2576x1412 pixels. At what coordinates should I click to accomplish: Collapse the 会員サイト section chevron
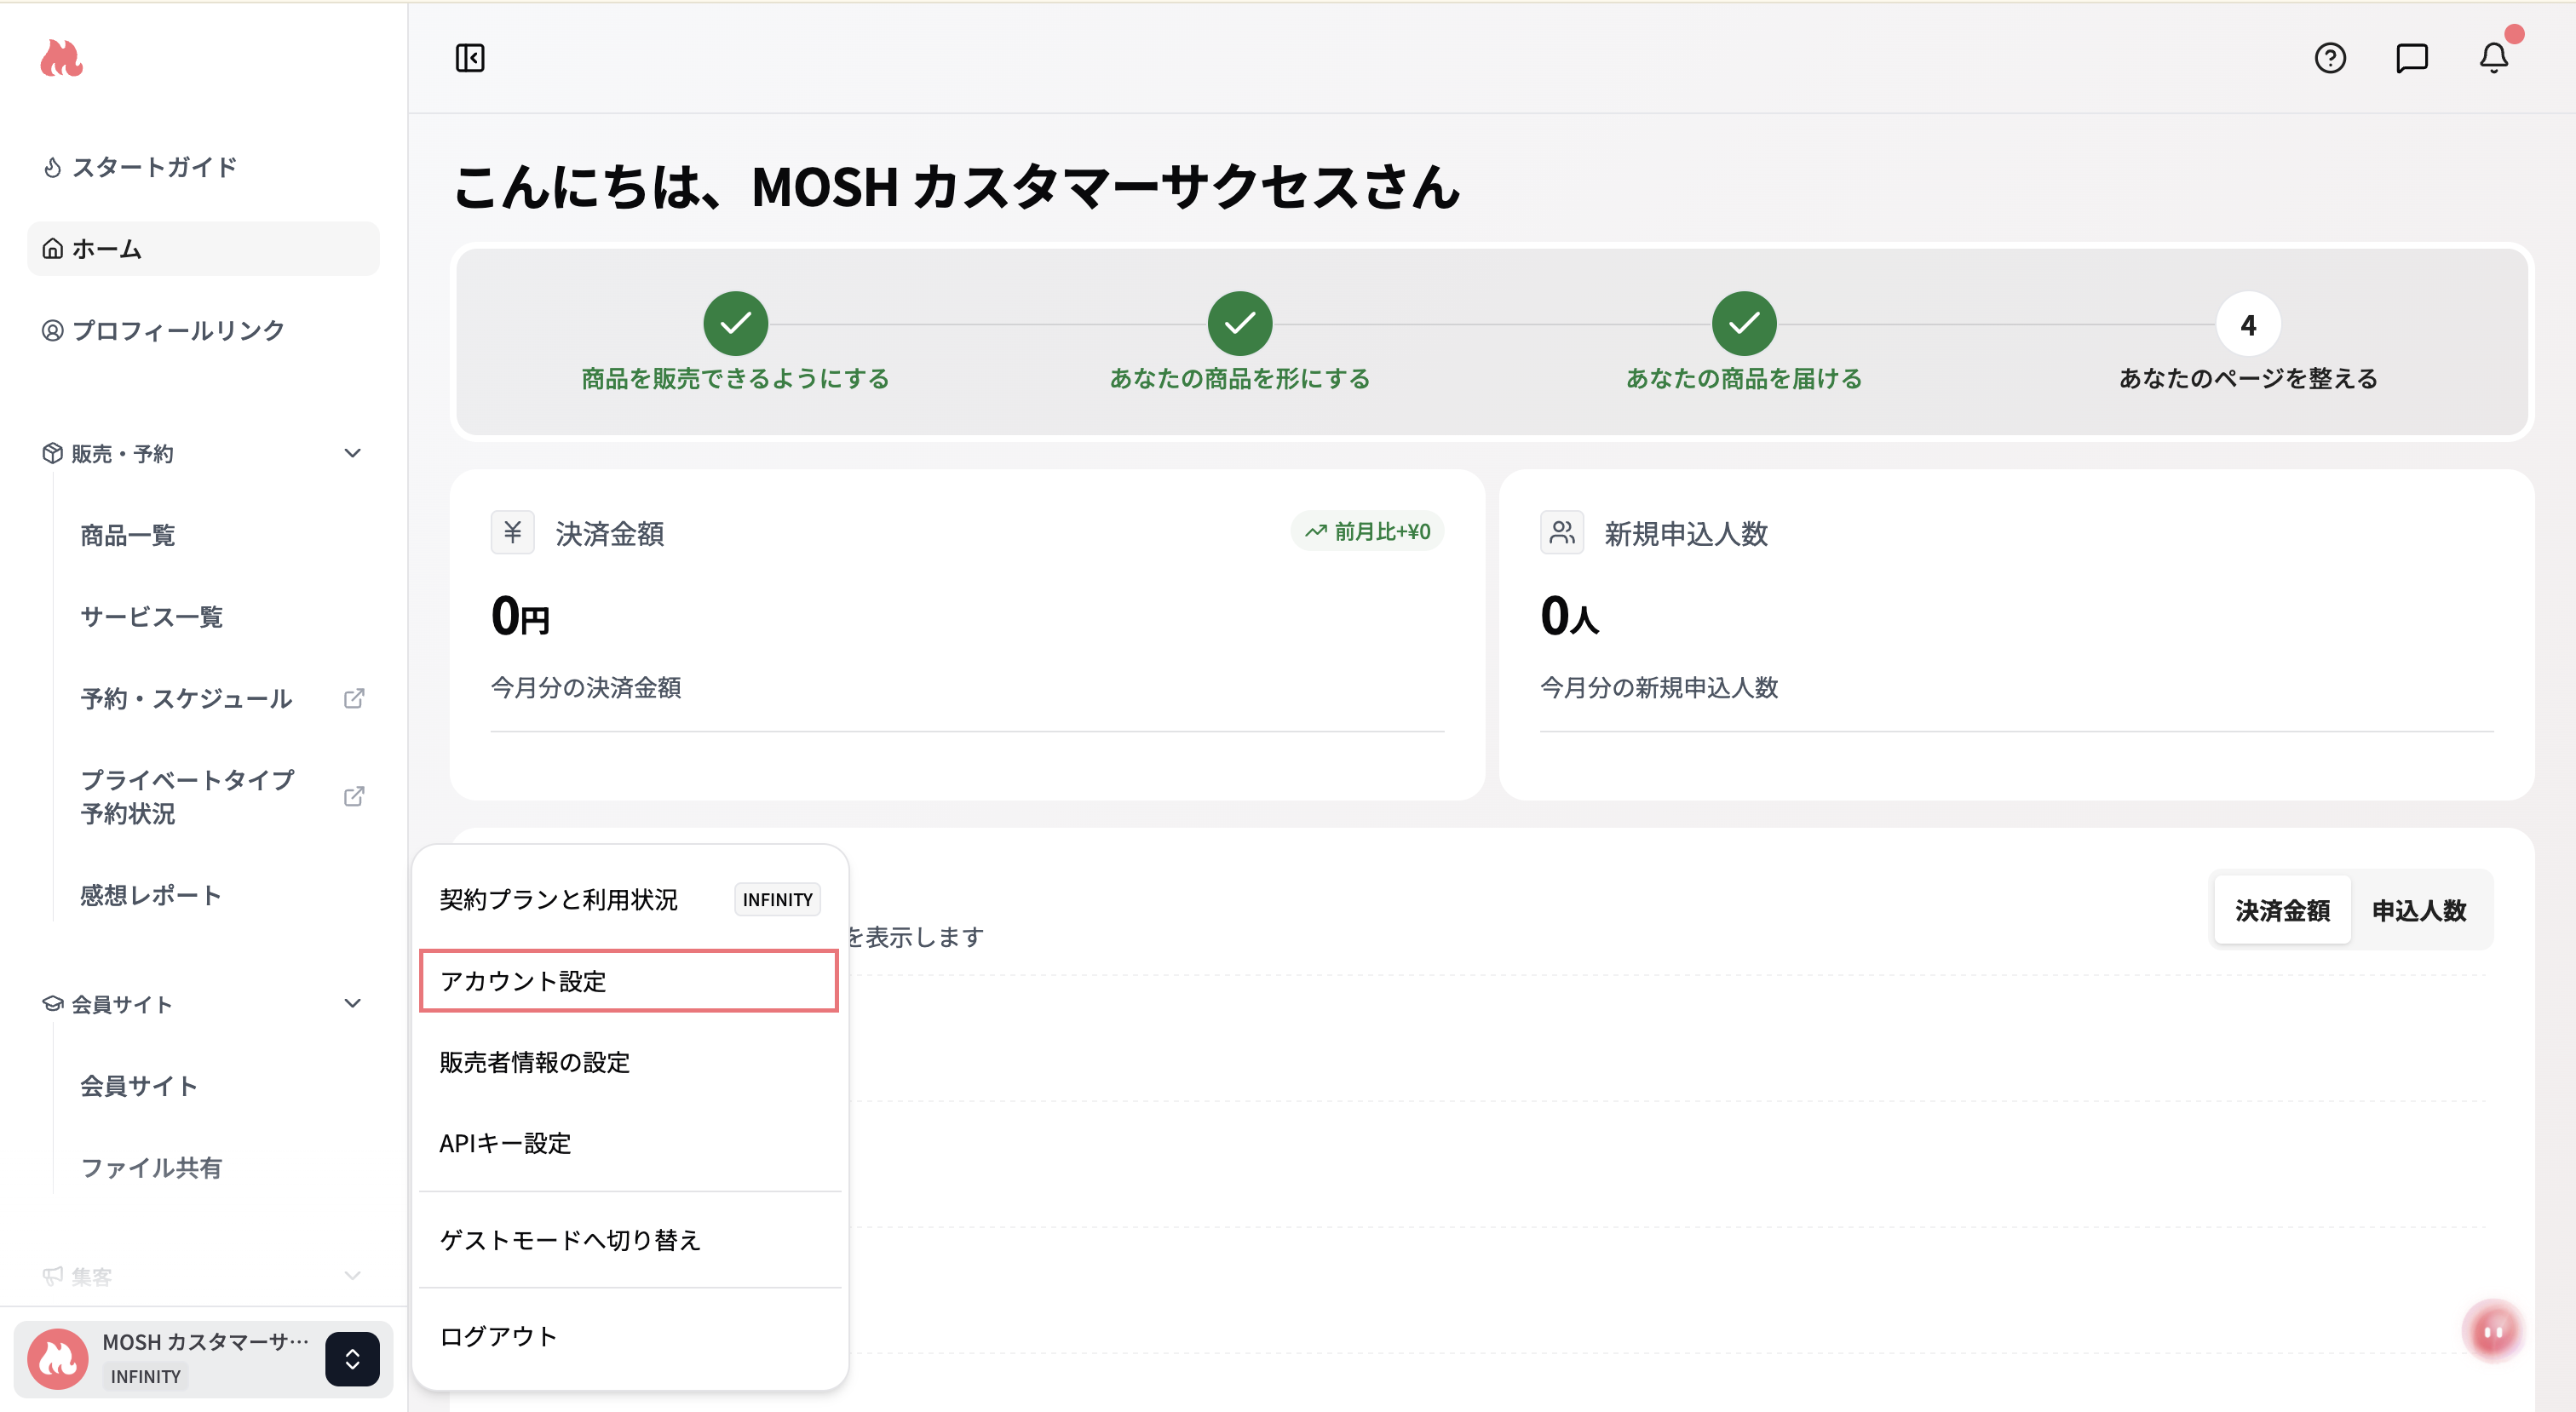[353, 1003]
